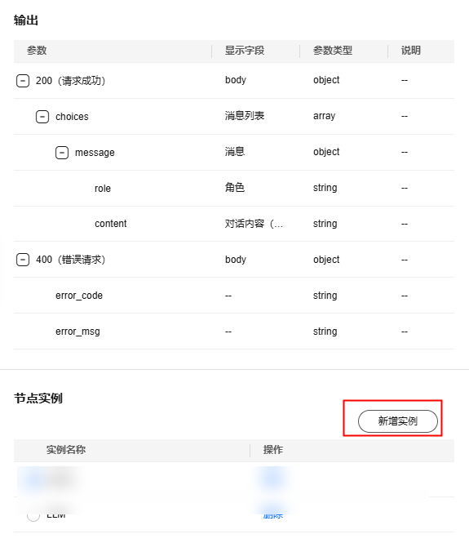Click the 实例名称 column header
The width and height of the screenshot is (469, 552).
tap(66, 450)
